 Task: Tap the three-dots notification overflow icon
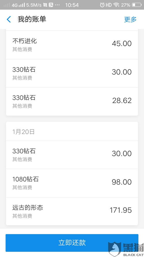click(57, 5)
